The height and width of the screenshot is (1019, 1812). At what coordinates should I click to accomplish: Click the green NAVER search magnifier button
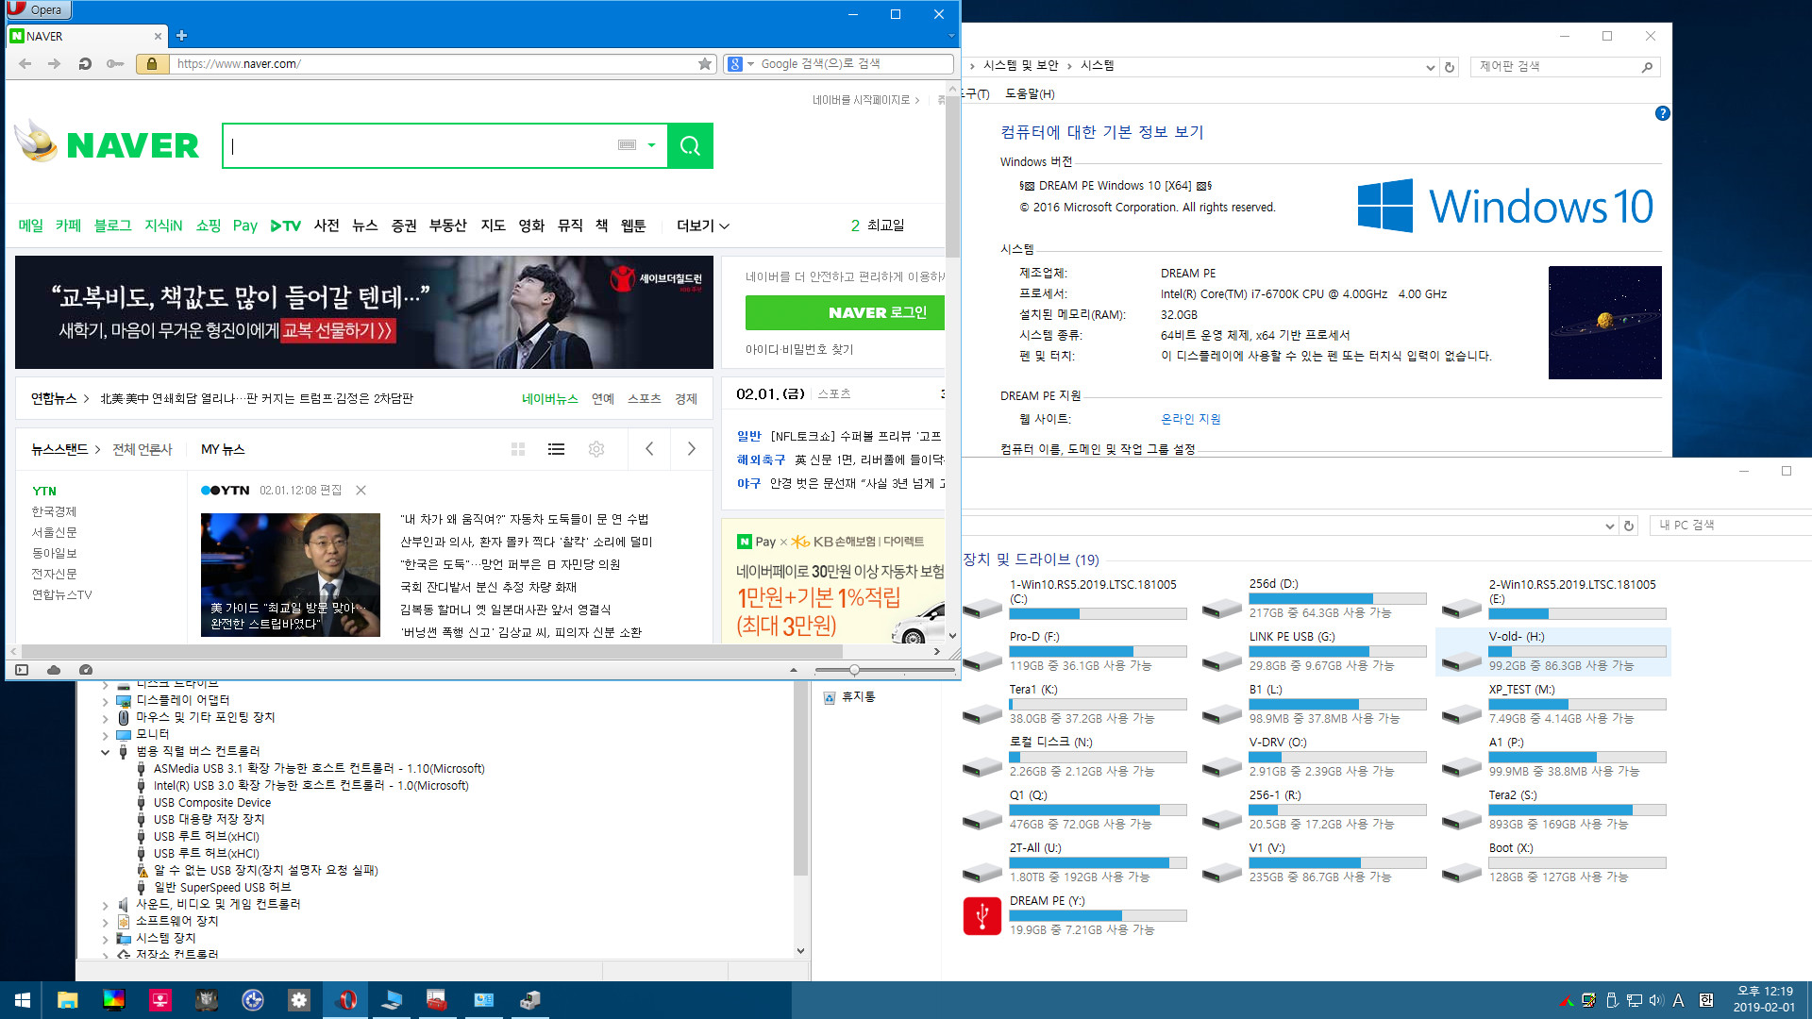[690, 145]
